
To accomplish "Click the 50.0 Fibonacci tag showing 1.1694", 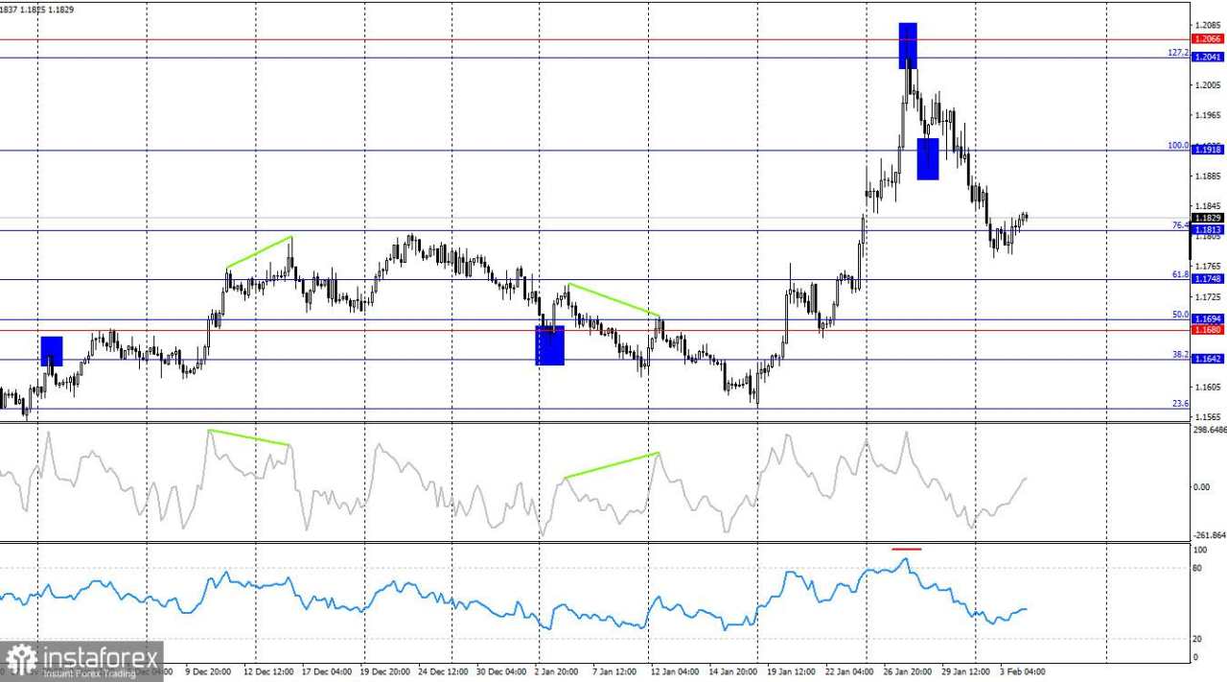I will click(1206, 317).
